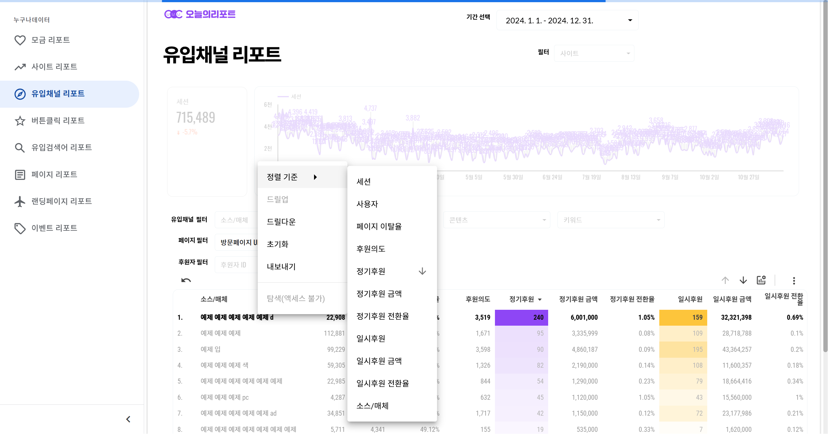
Task: Open the 키워드 filter dropdown
Action: [611, 220]
